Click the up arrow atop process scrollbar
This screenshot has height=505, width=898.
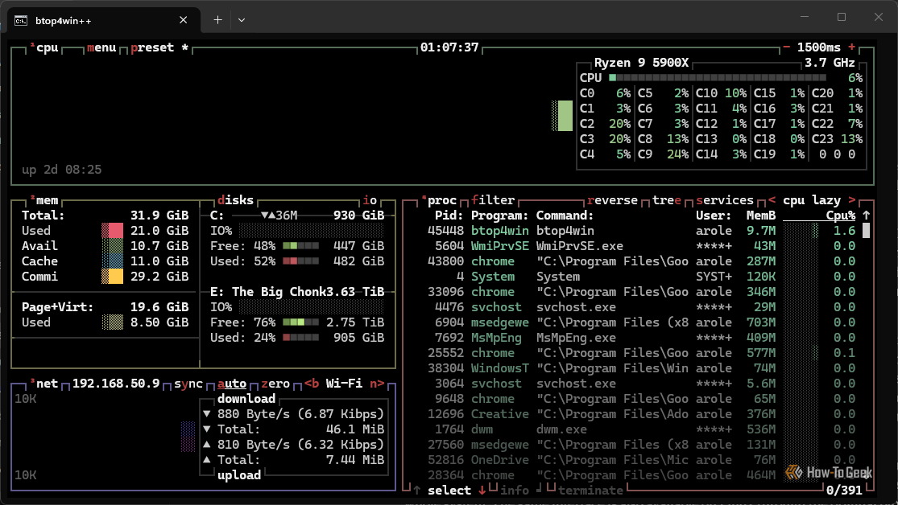point(866,216)
